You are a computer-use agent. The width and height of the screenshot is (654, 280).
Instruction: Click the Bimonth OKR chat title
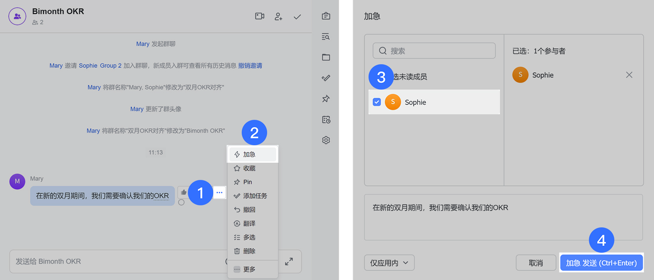[58, 11]
